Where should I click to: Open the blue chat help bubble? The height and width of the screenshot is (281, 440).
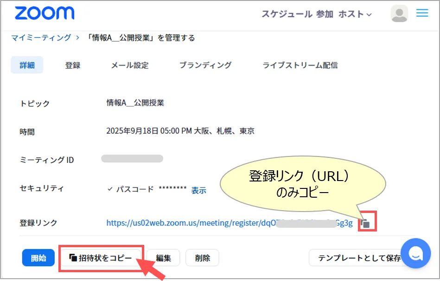tap(416, 253)
